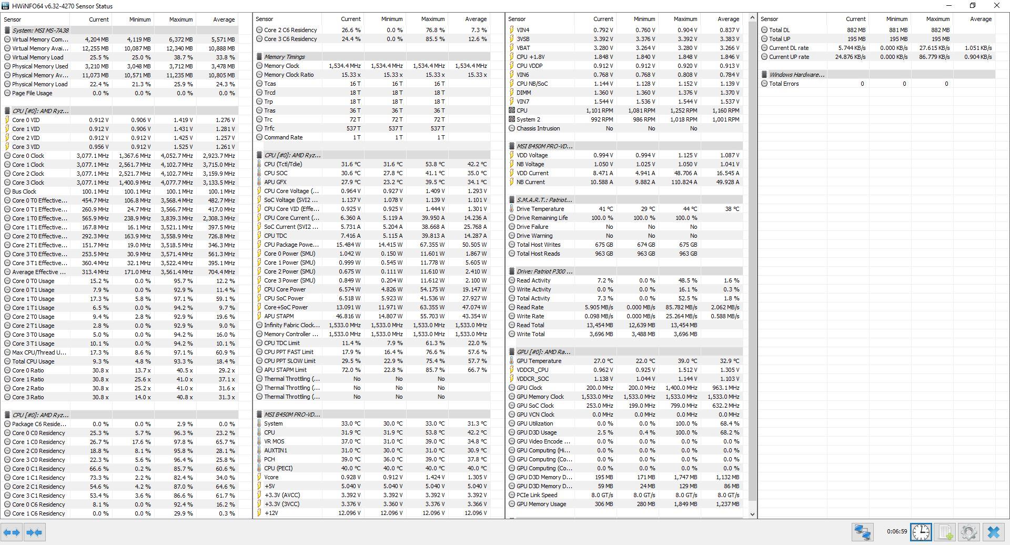Screen dimensions: 1010x545
Task: Click the Average column header above 5,571 MB
Action: [217, 19]
